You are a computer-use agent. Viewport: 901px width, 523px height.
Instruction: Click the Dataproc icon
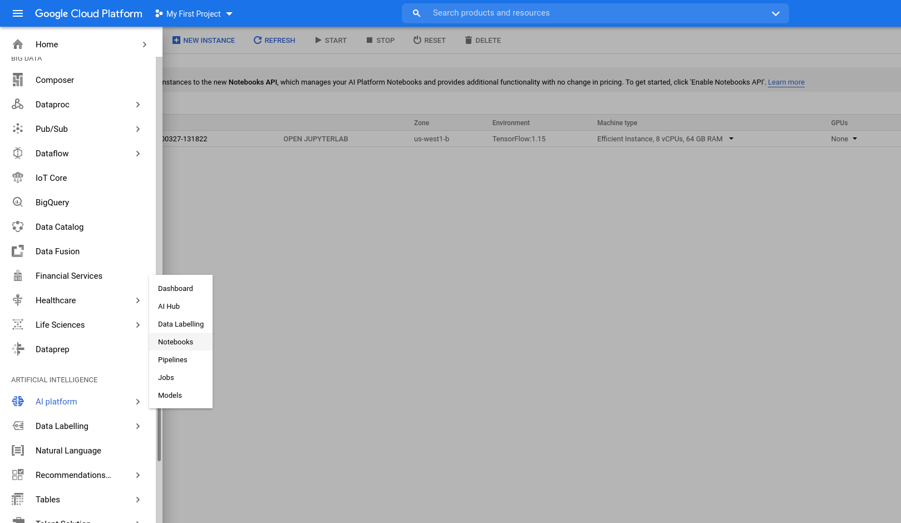(18, 105)
